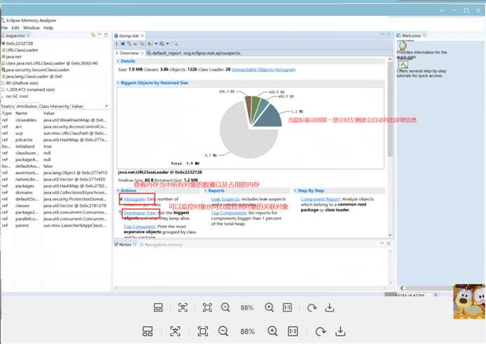Open the File menu
The image size is (486, 344).
pos(4,28)
